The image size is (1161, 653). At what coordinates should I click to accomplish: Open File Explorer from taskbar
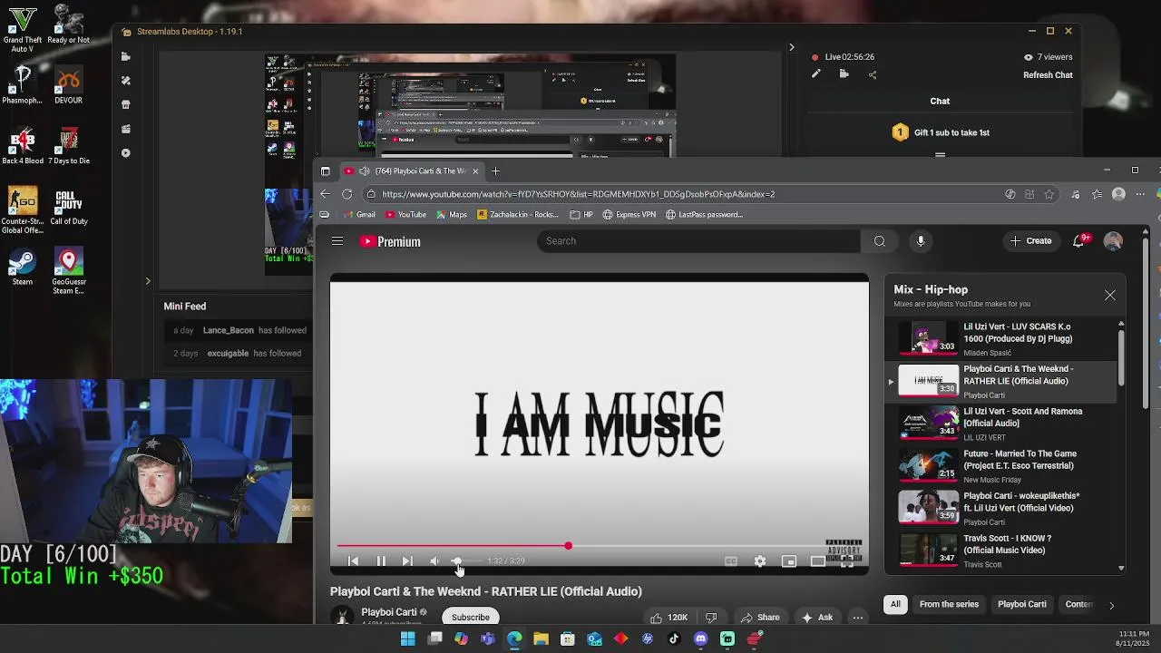click(541, 639)
